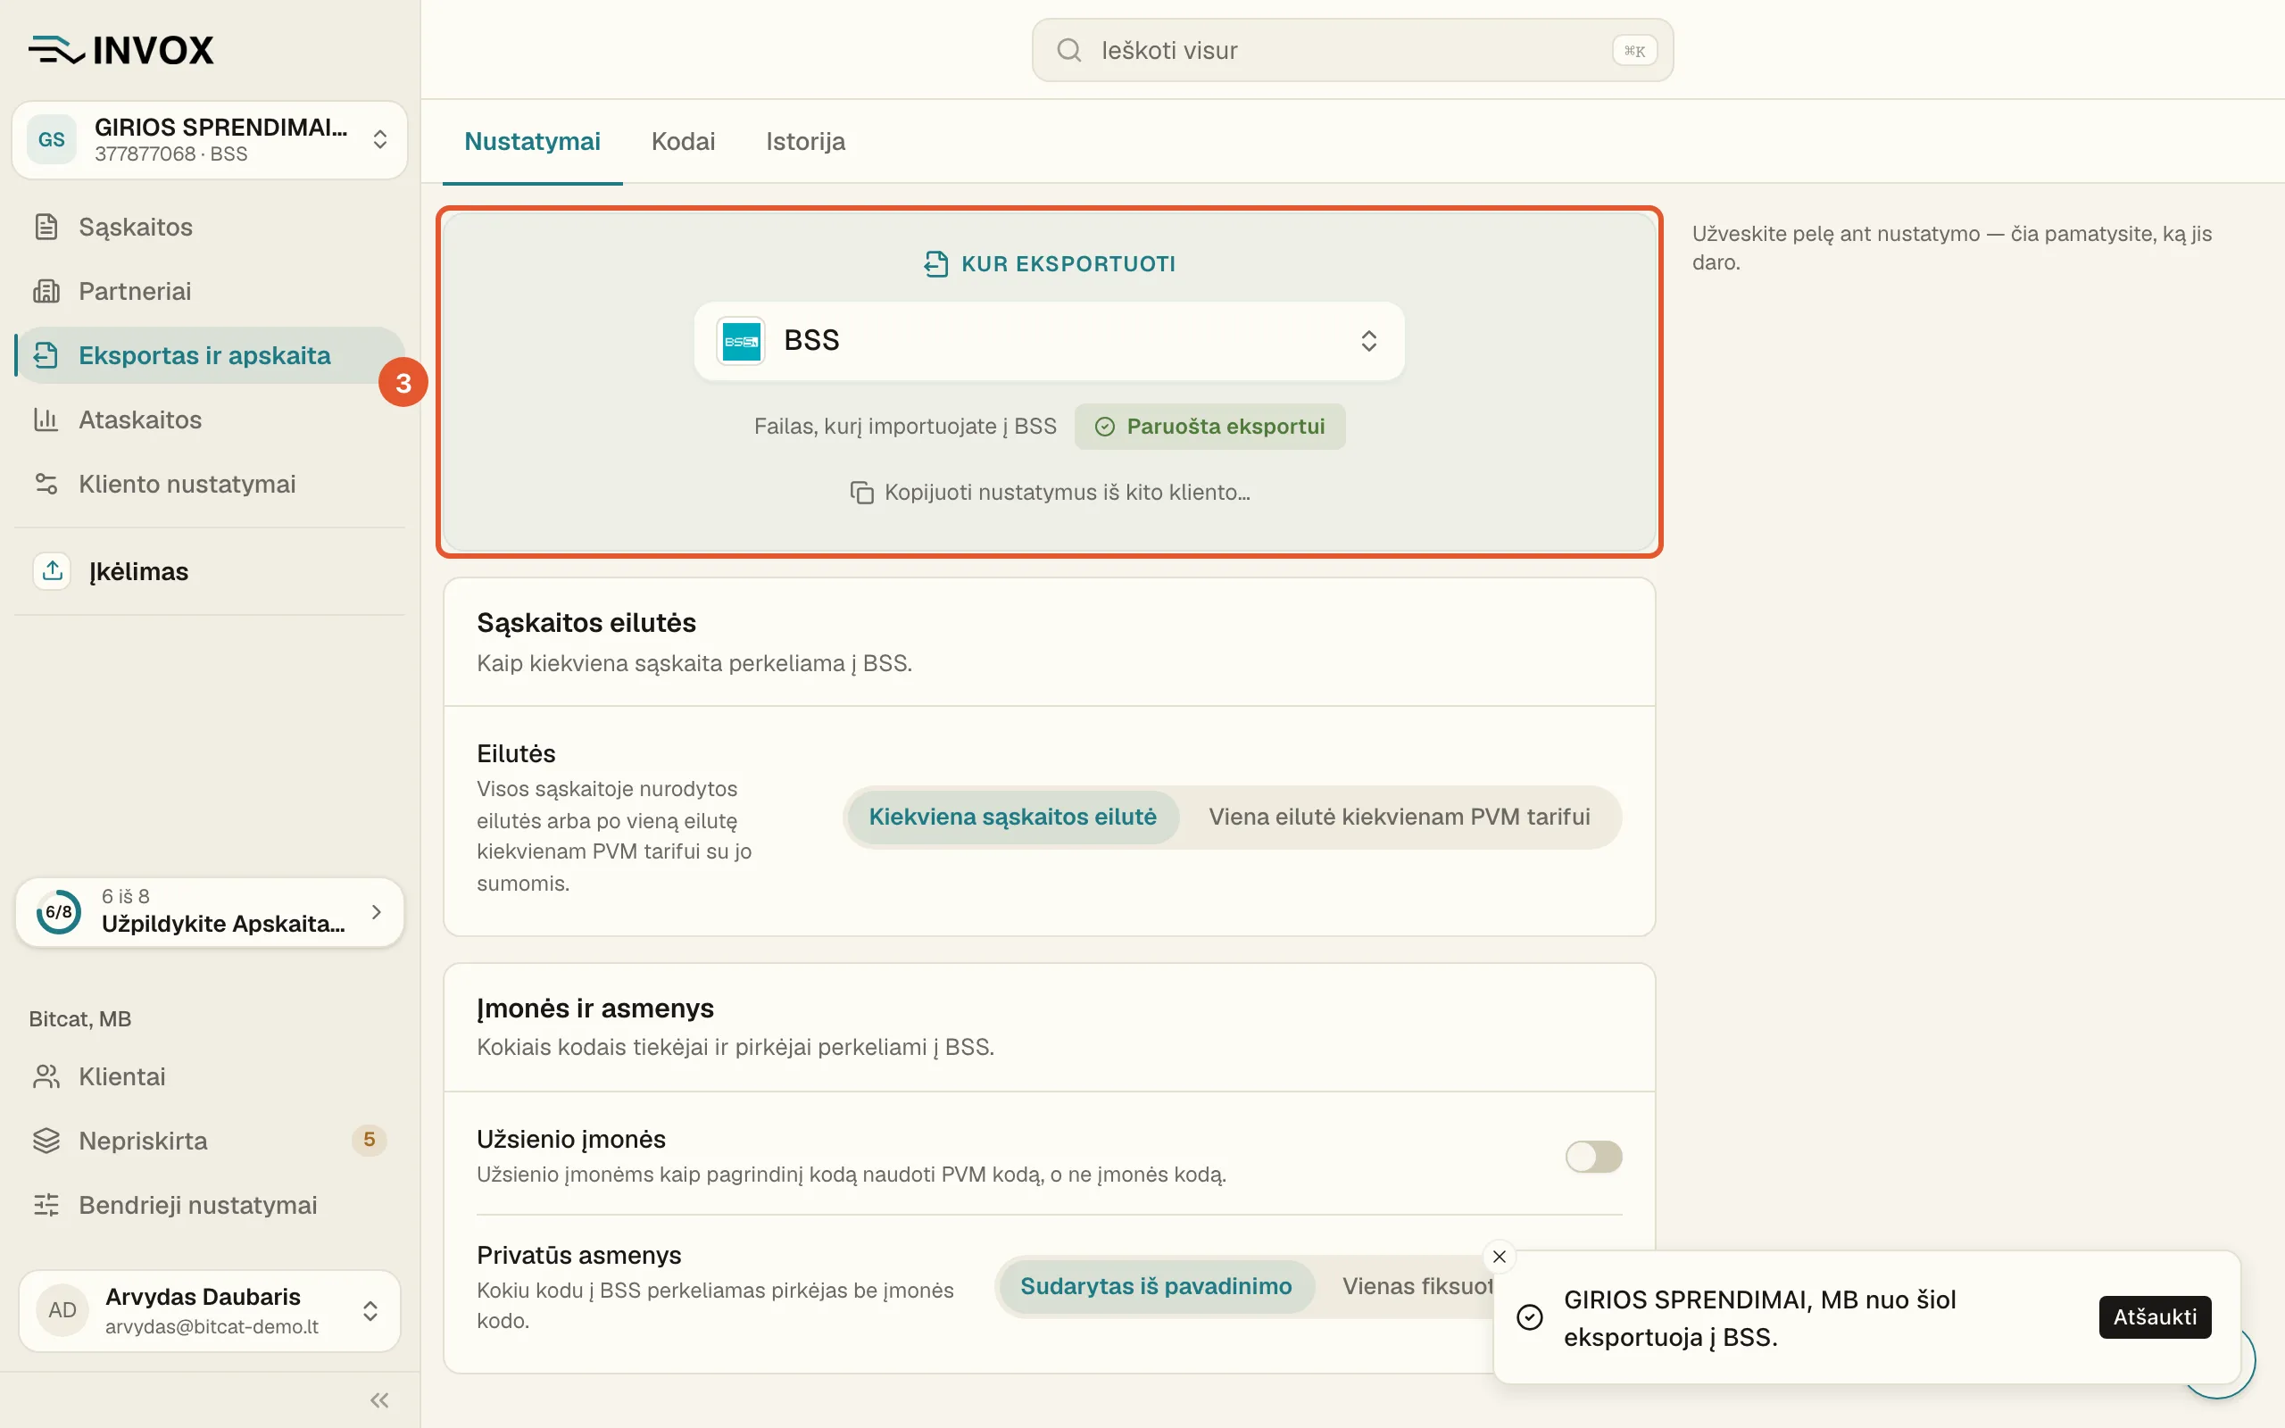Select the Vienas fiksuotas option
2285x1428 pixels.
point(1417,1286)
